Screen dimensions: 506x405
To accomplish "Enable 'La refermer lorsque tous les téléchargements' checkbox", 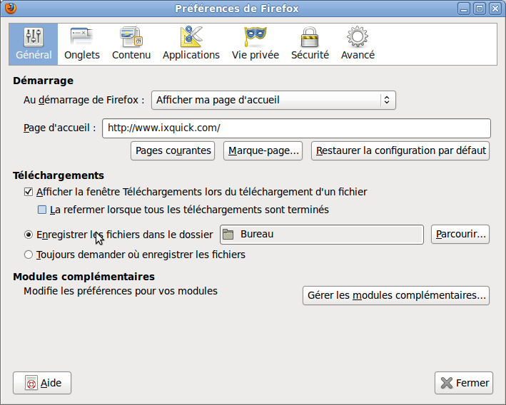I will (x=42, y=210).
